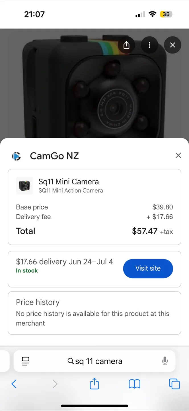This screenshot has height=411, width=189.
Task: Dismiss the CamGo NZ seller panel
Action: 178,155
